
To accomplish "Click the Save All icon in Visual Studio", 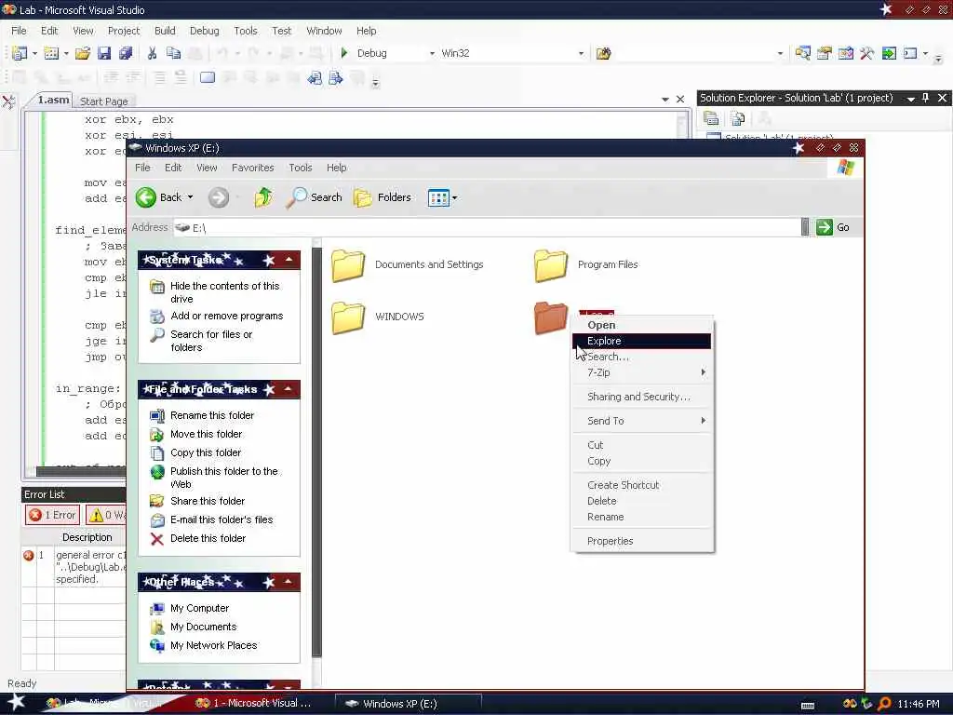I will coord(126,53).
